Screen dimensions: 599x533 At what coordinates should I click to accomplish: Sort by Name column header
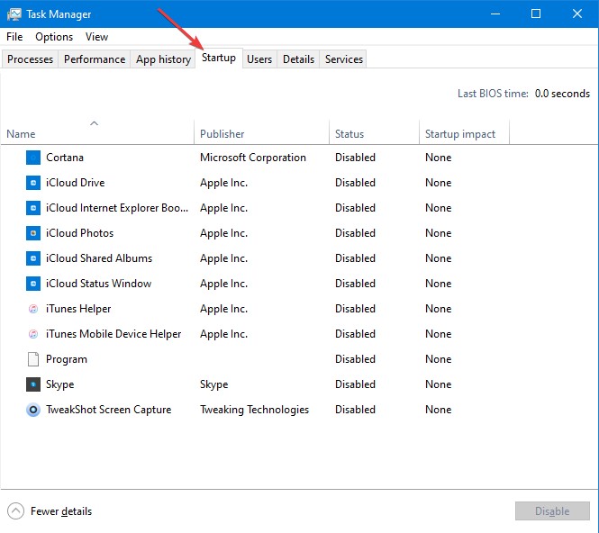pos(97,133)
